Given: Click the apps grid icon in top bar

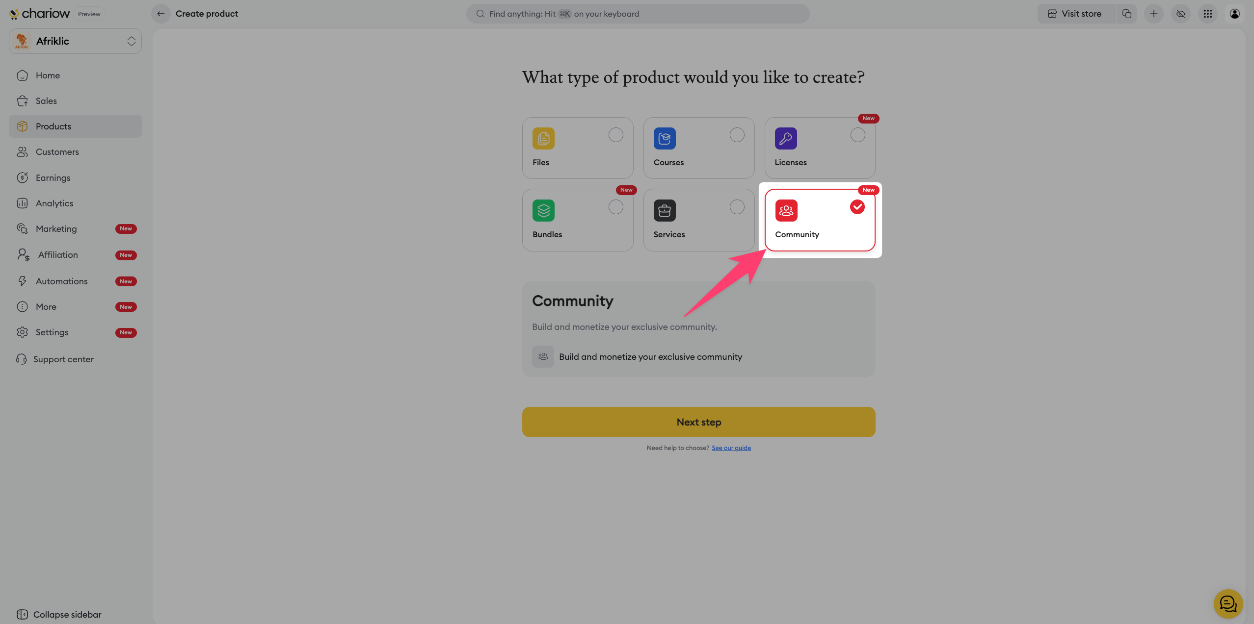Looking at the screenshot, I should point(1208,14).
